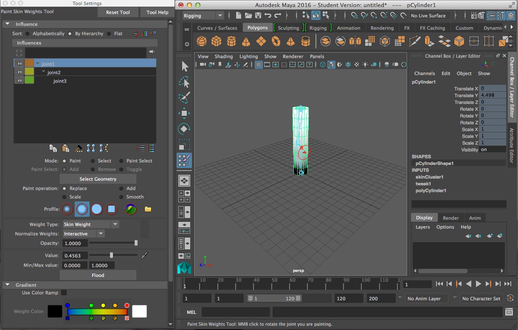
Task: Activate the Rotate tool in the toolbox
Action: tap(184, 129)
